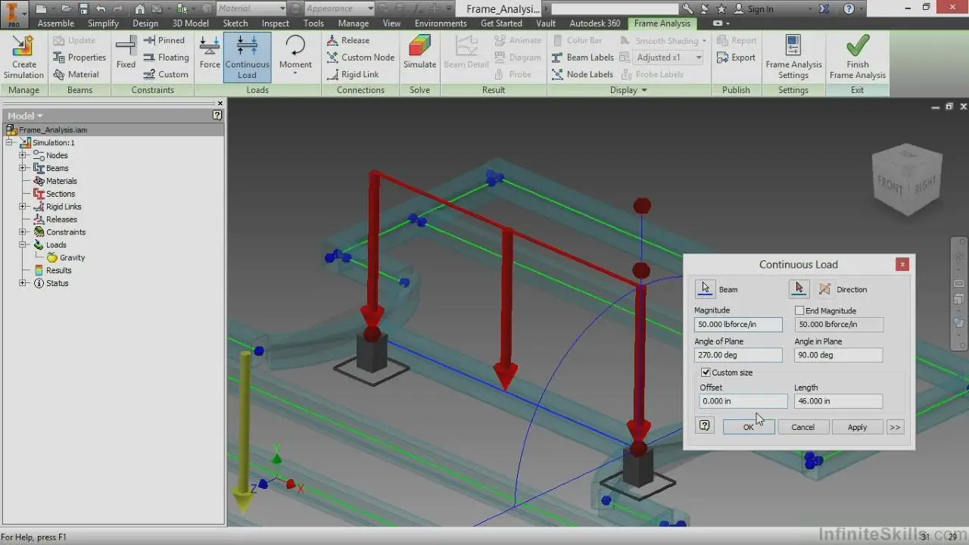The width and height of the screenshot is (969, 545).
Task: Open the Assemble ribbon tab
Action: (56, 23)
